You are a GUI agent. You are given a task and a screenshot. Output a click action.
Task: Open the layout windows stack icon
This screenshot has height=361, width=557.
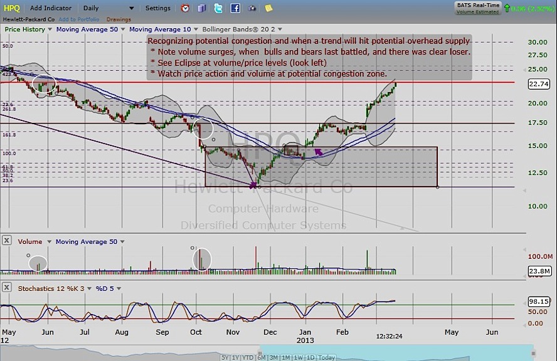(x=202, y=8)
